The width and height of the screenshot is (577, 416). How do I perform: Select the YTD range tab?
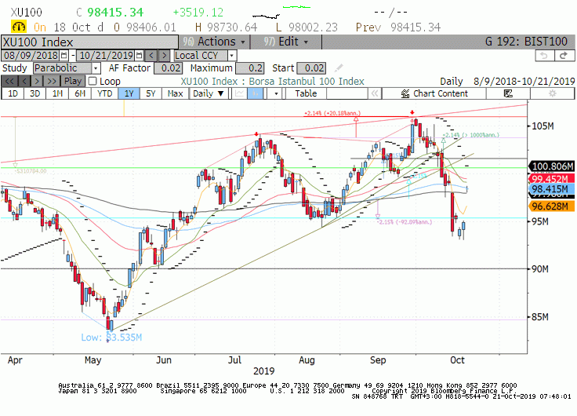click(x=105, y=93)
